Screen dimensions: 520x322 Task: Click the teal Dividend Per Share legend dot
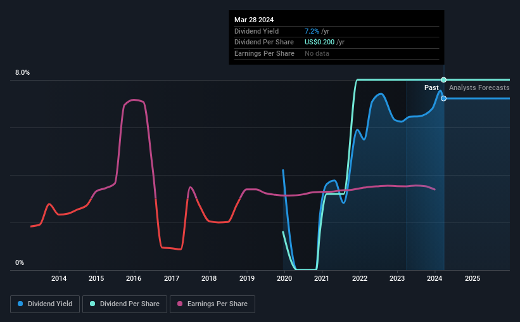coord(92,304)
